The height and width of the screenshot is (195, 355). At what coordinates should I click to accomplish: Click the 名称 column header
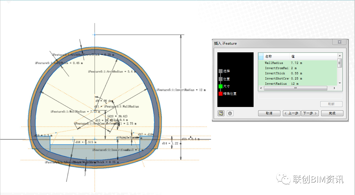(x=277, y=56)
